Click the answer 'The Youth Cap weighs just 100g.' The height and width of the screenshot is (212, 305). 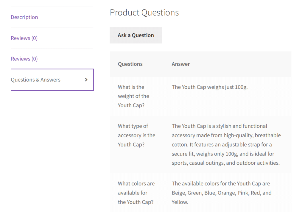coord(209,87)
